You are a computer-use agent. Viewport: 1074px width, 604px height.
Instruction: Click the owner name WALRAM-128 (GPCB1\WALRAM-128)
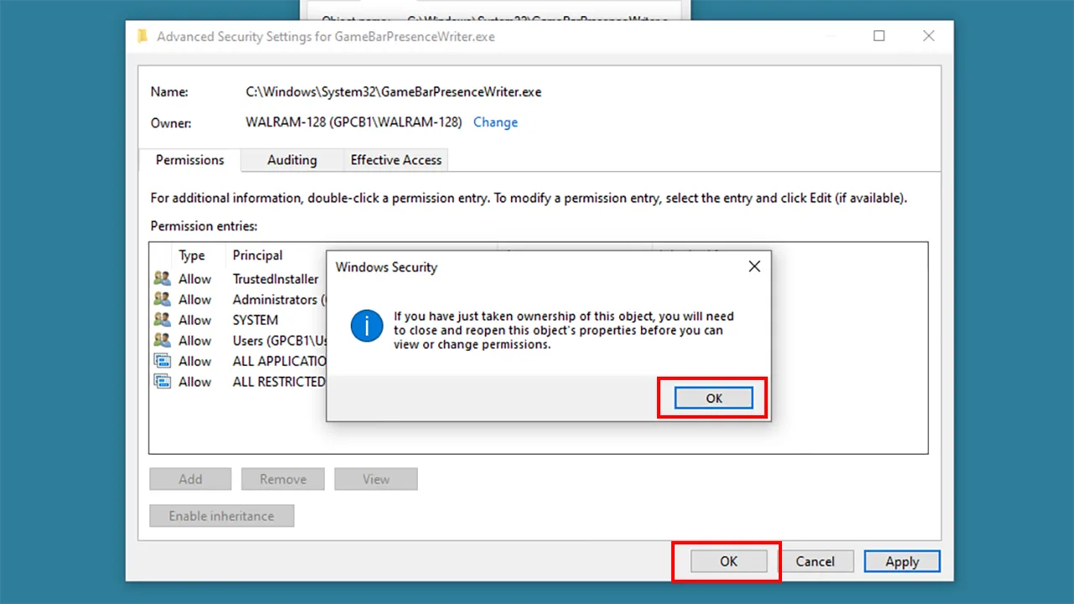click(353, 122)
